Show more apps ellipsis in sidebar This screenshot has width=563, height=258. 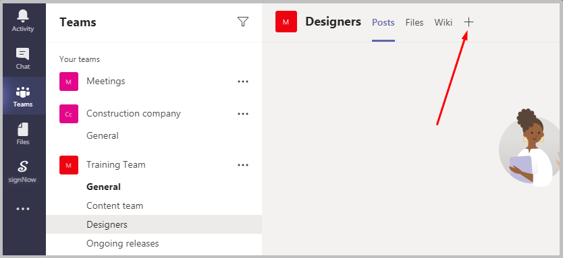[x=23, y=209]
